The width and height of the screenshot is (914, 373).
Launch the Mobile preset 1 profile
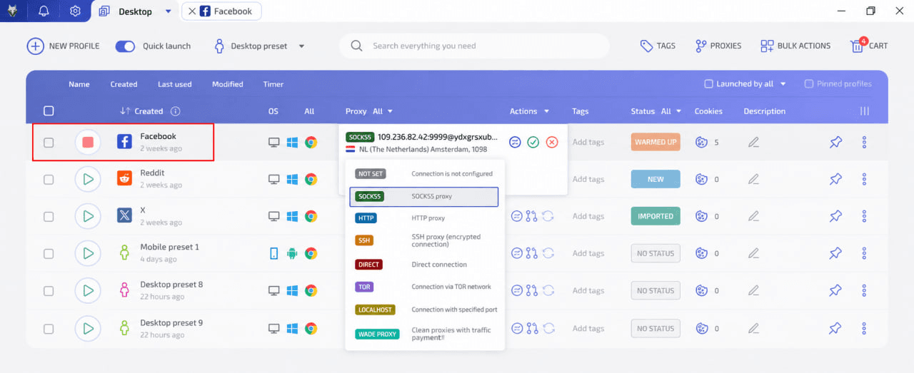click(88, 253)
